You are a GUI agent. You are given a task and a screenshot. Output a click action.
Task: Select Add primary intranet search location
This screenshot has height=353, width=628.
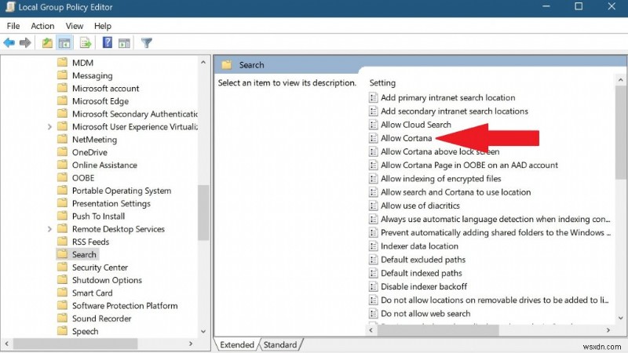coord(447,97)
